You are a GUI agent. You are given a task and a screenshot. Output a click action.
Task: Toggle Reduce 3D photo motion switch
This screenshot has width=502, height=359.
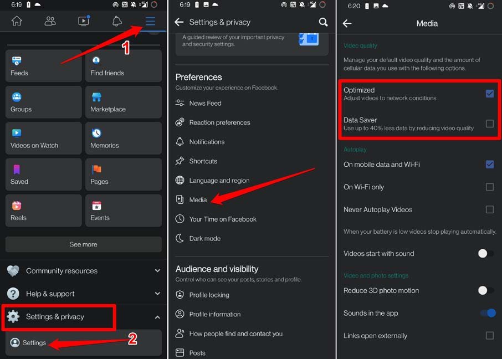[x=486, y=290]
